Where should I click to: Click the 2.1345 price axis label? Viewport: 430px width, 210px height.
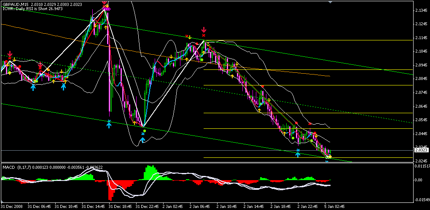[x=421, y=10]
